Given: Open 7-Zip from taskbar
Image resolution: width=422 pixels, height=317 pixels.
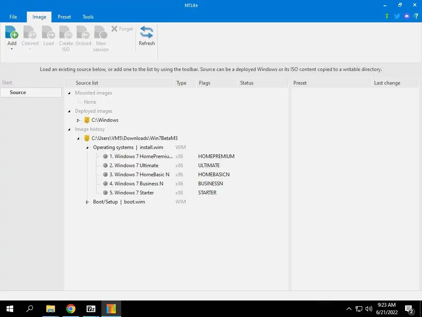Looking at the screenshot, I should point(91,309).
